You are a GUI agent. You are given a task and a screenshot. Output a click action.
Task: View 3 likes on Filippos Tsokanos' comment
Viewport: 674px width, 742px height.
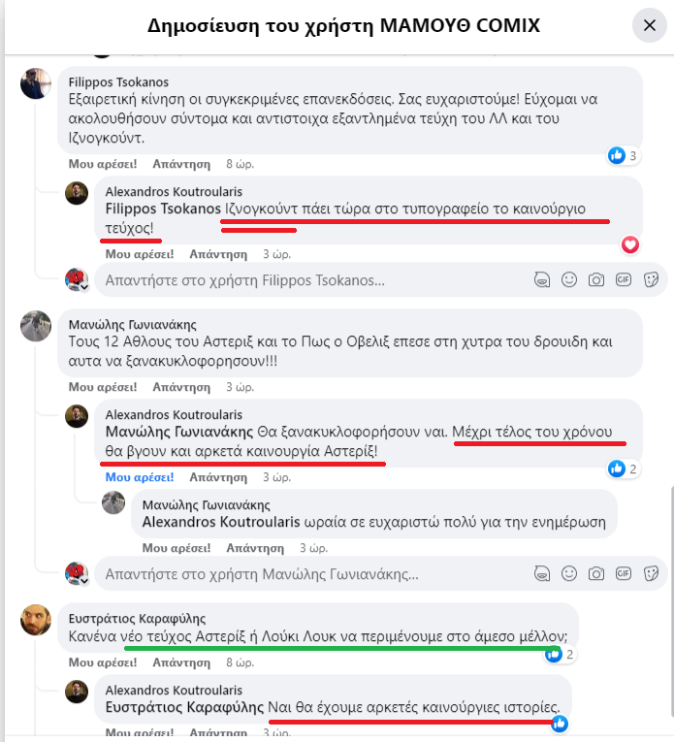[x=624, y=155]
